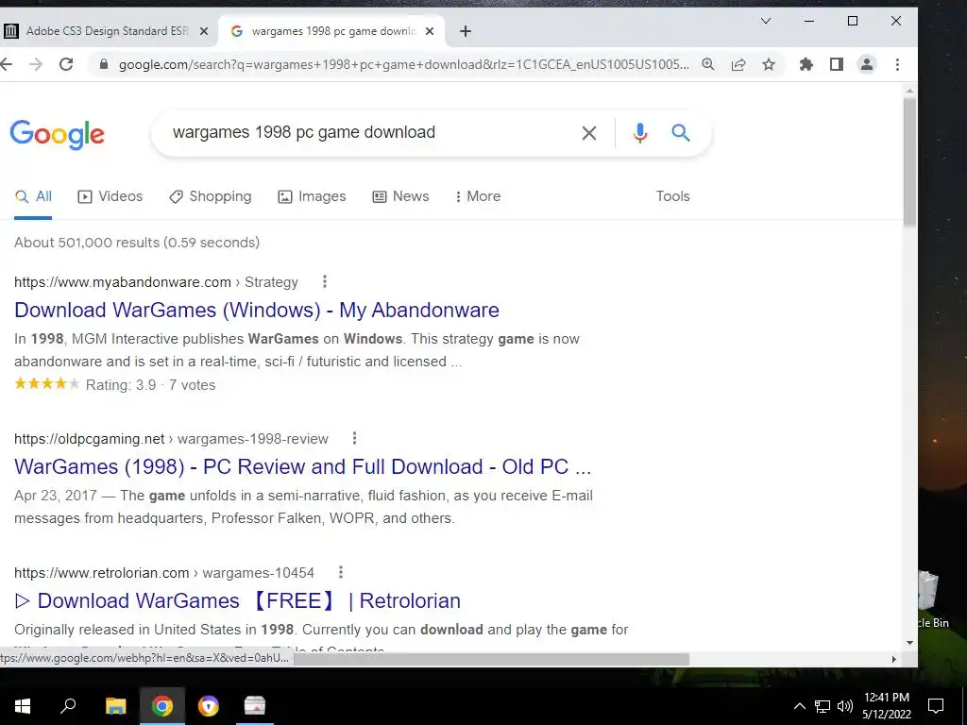
Task: Go forward in browser history
Action: 36,64
